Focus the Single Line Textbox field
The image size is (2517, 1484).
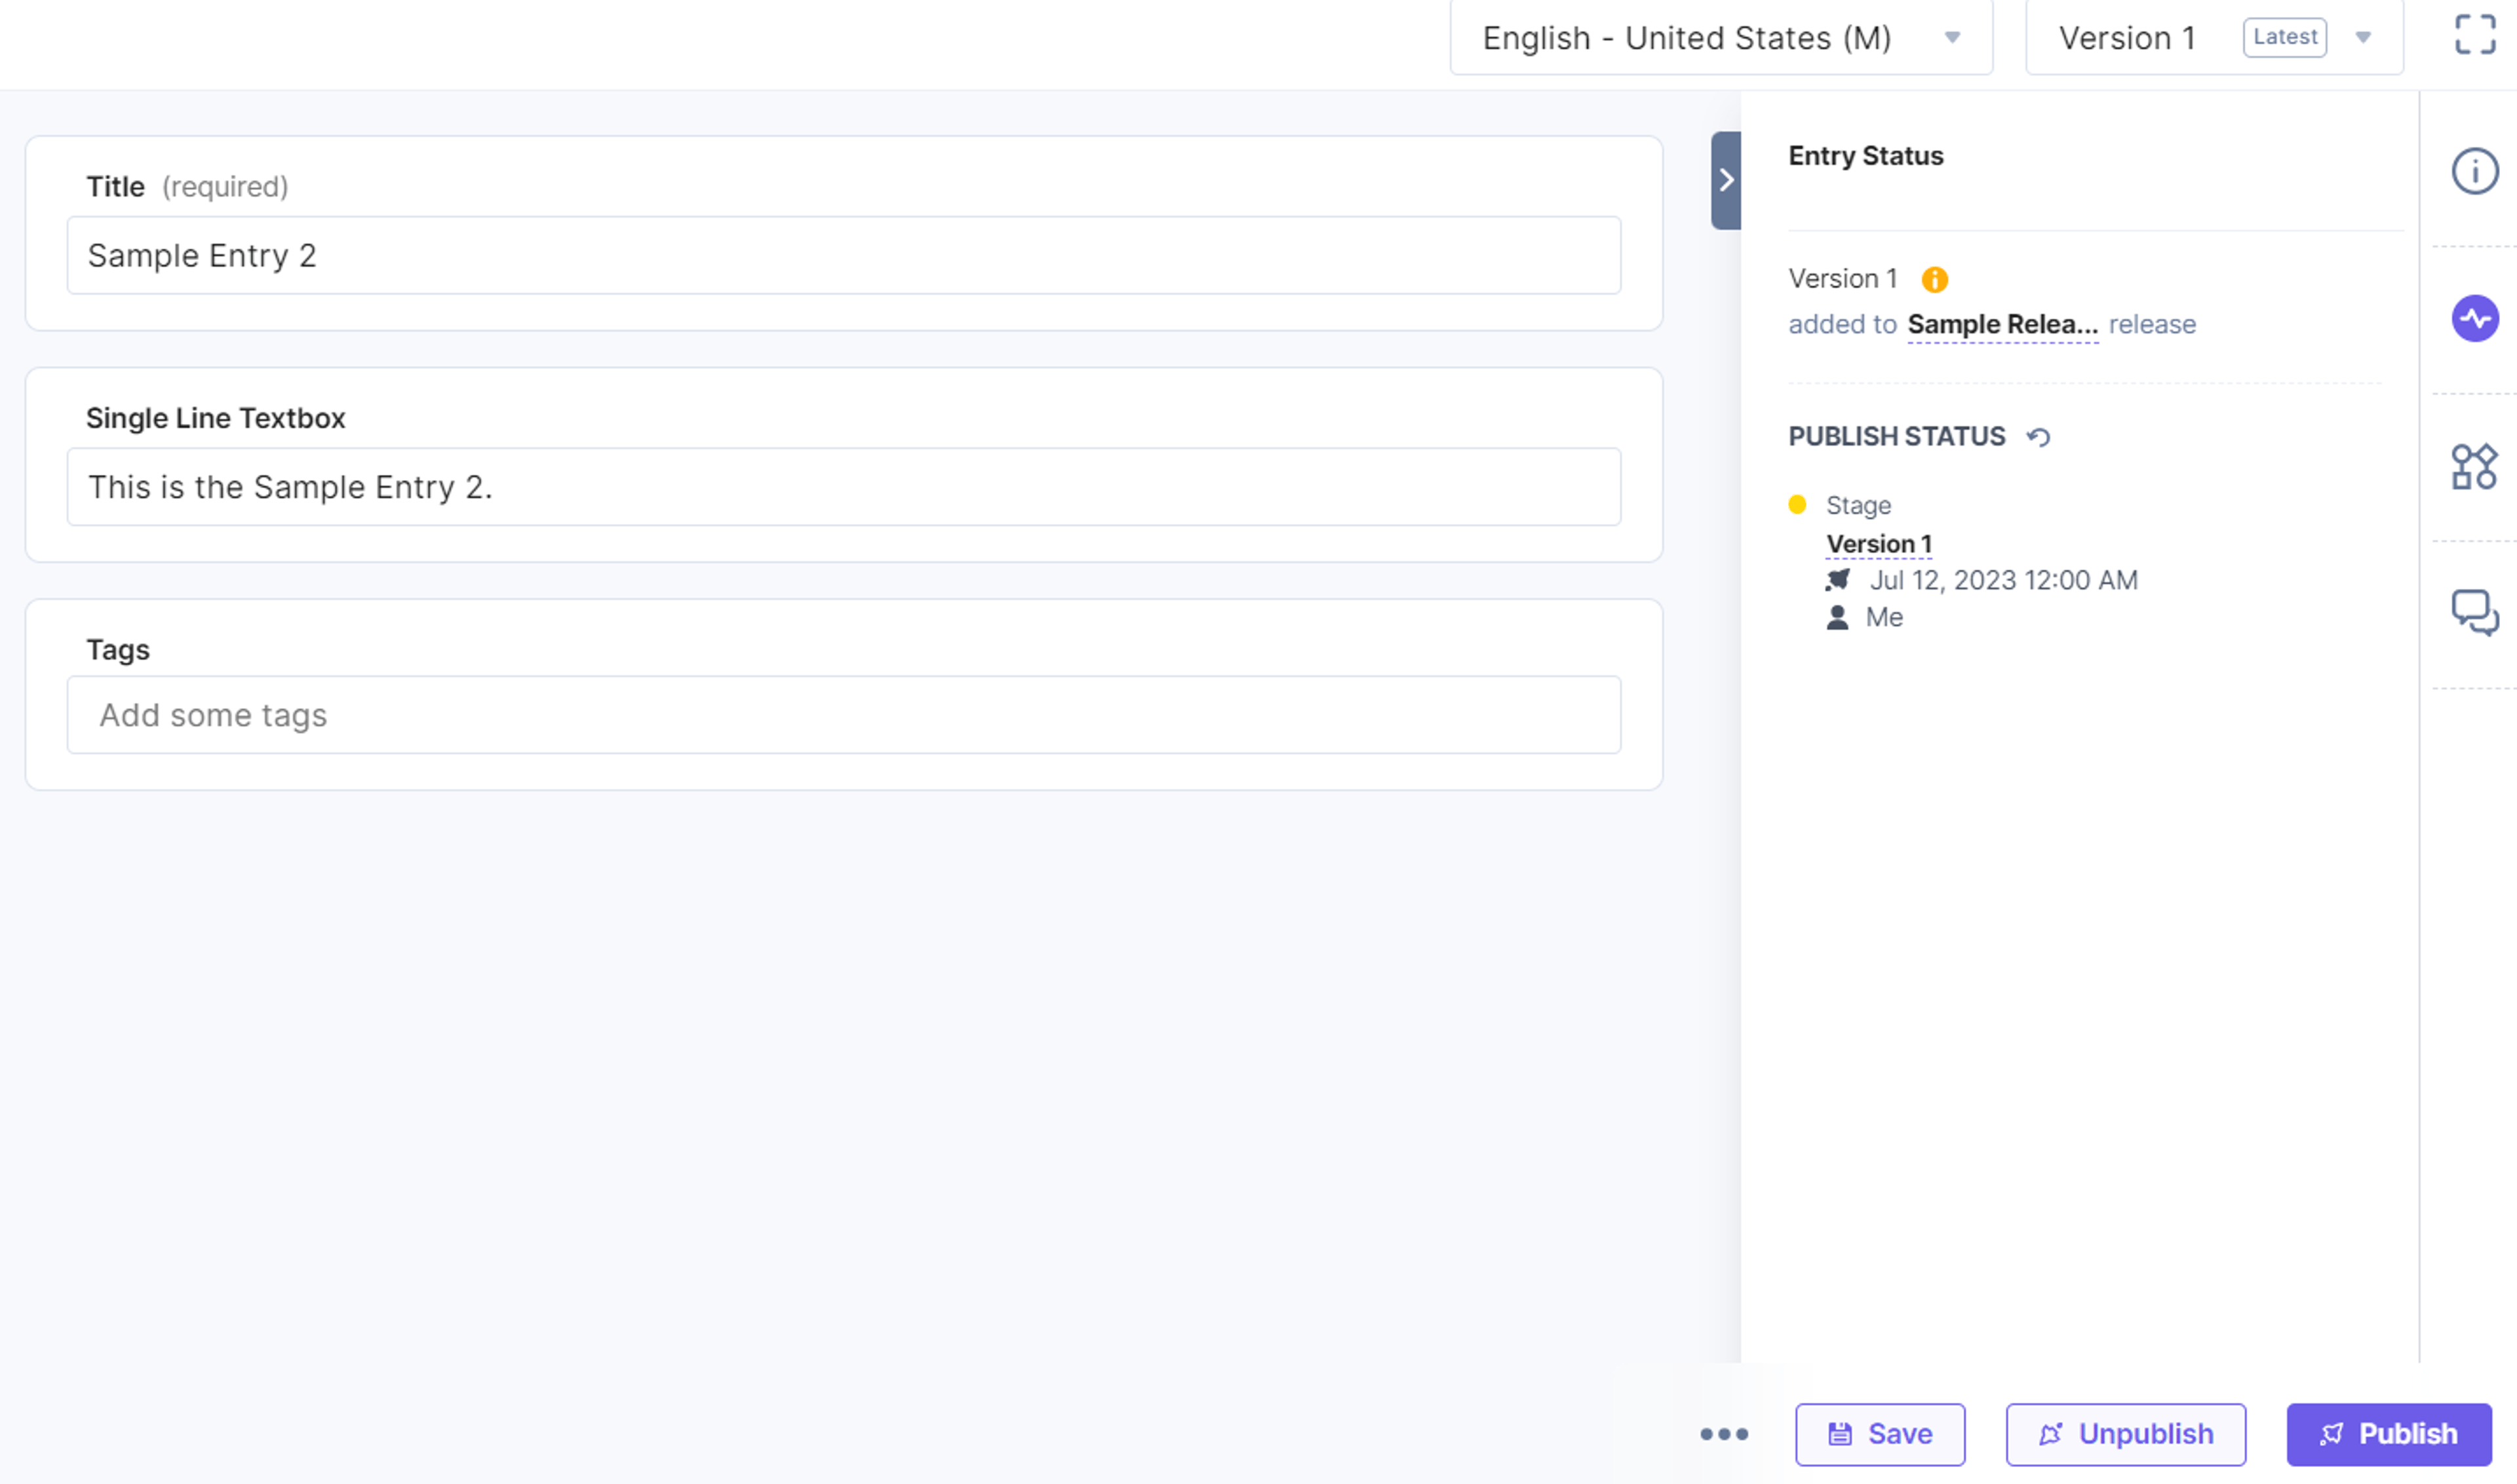click(x=844, y=487)
